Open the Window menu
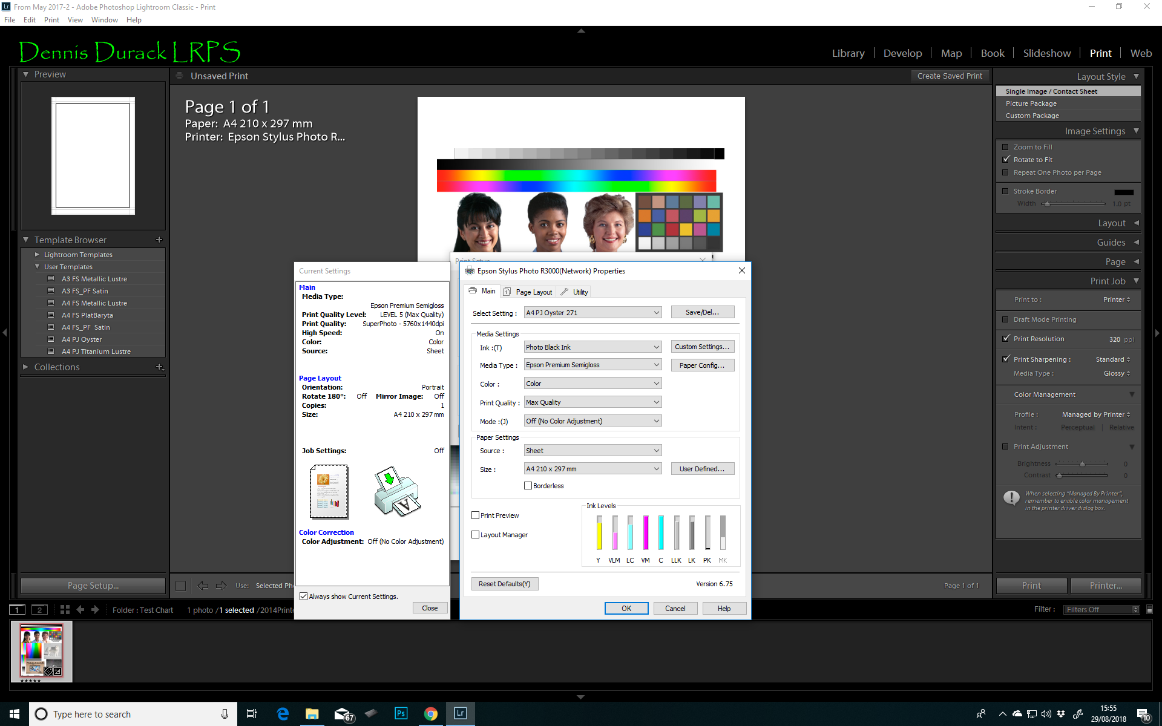This screenshot has height=726, width=1162. coord(104,20)
